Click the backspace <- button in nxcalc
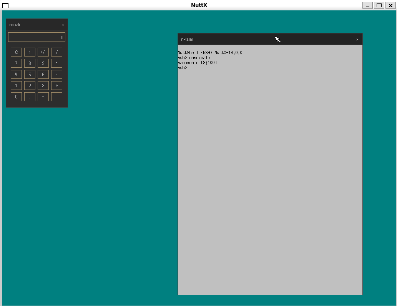The image size is (397, 306). (30, 52)
